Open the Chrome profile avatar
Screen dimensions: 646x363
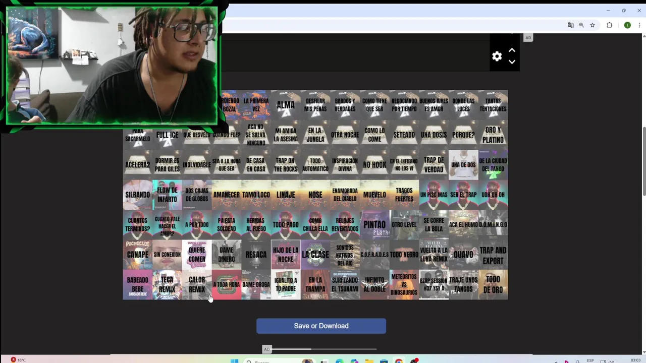click(x=627, y=25)
